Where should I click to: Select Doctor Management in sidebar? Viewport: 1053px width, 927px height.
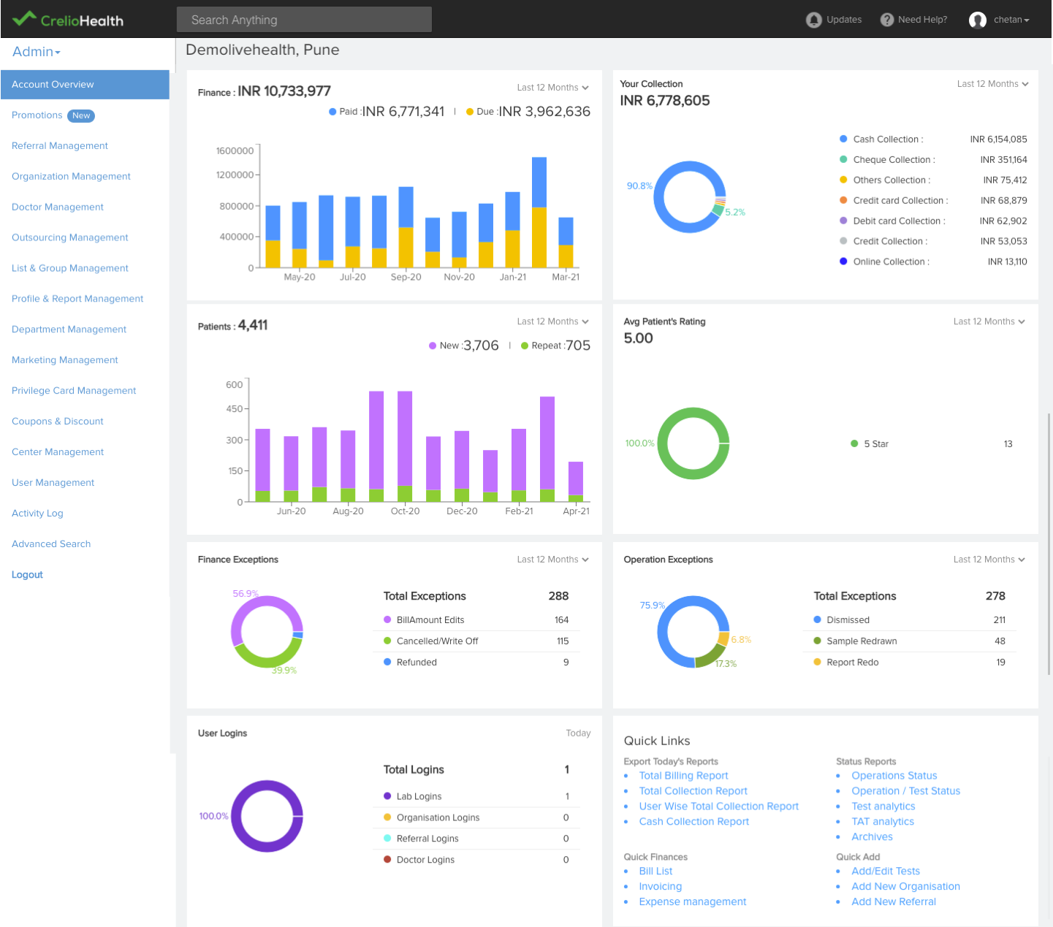coord(58,207)
